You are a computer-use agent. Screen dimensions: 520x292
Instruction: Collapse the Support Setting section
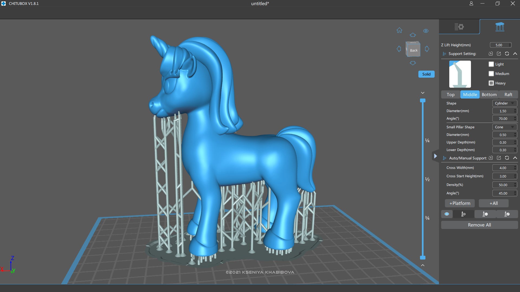pyautogui.click(x=515, y=54)
